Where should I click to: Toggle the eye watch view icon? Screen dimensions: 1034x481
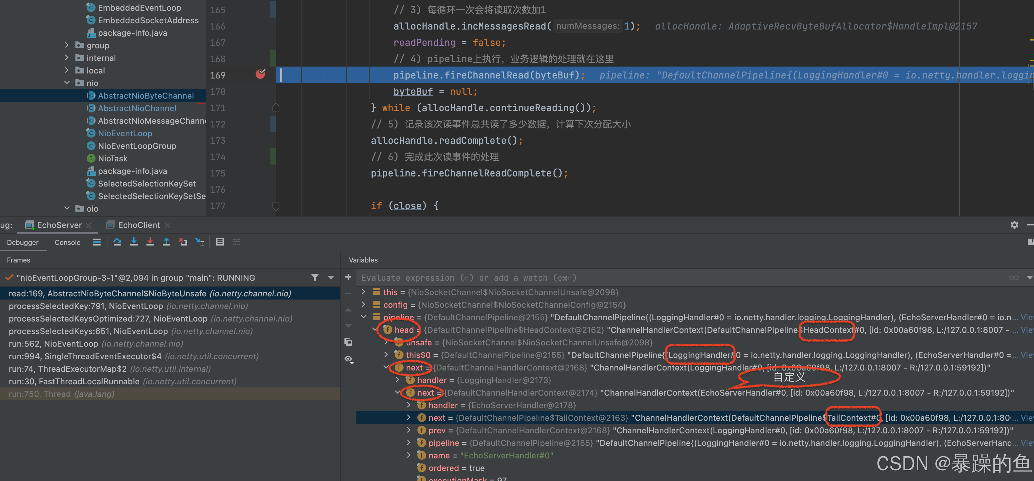(349, 359)
